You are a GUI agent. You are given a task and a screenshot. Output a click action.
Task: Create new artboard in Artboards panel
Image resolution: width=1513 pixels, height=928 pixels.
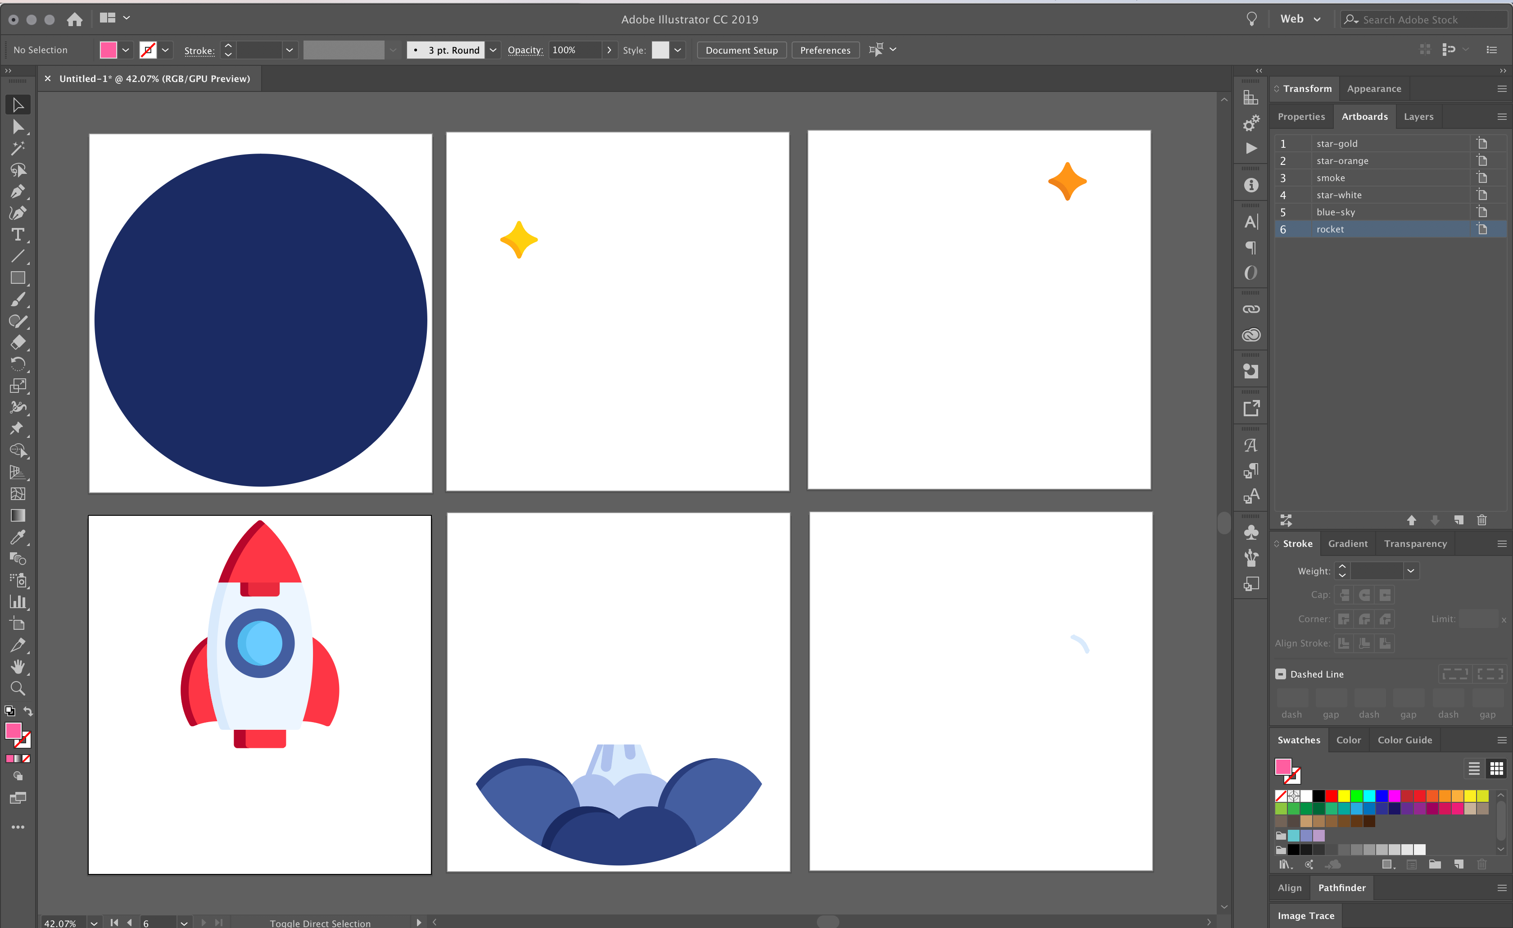(x=1459, y=520)
